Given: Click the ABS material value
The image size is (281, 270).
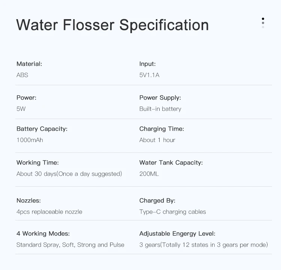Looking at the screenshot, I should coord(22,75).
